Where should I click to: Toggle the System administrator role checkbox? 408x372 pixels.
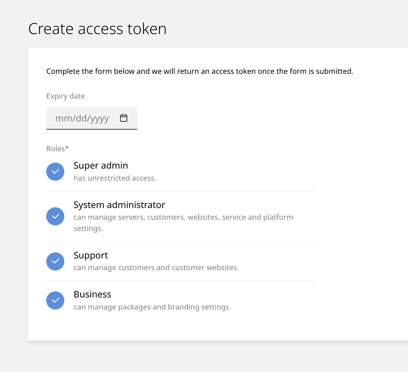point(55,217)
